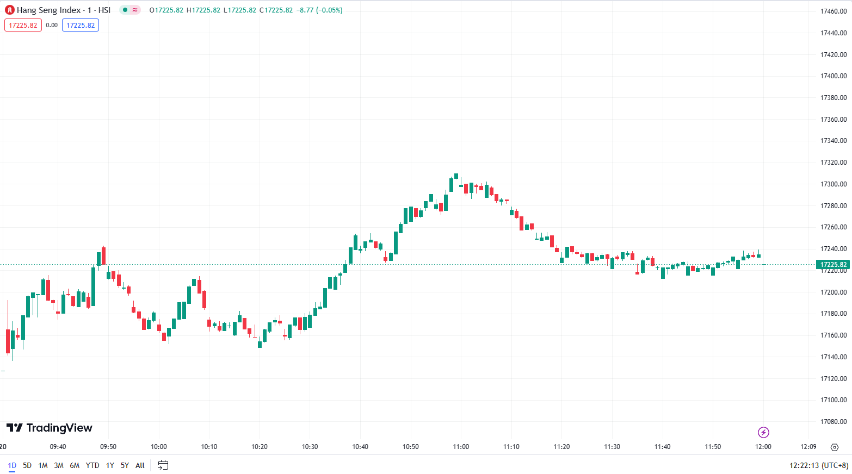Show the 5Y time range

click(125, 465)
